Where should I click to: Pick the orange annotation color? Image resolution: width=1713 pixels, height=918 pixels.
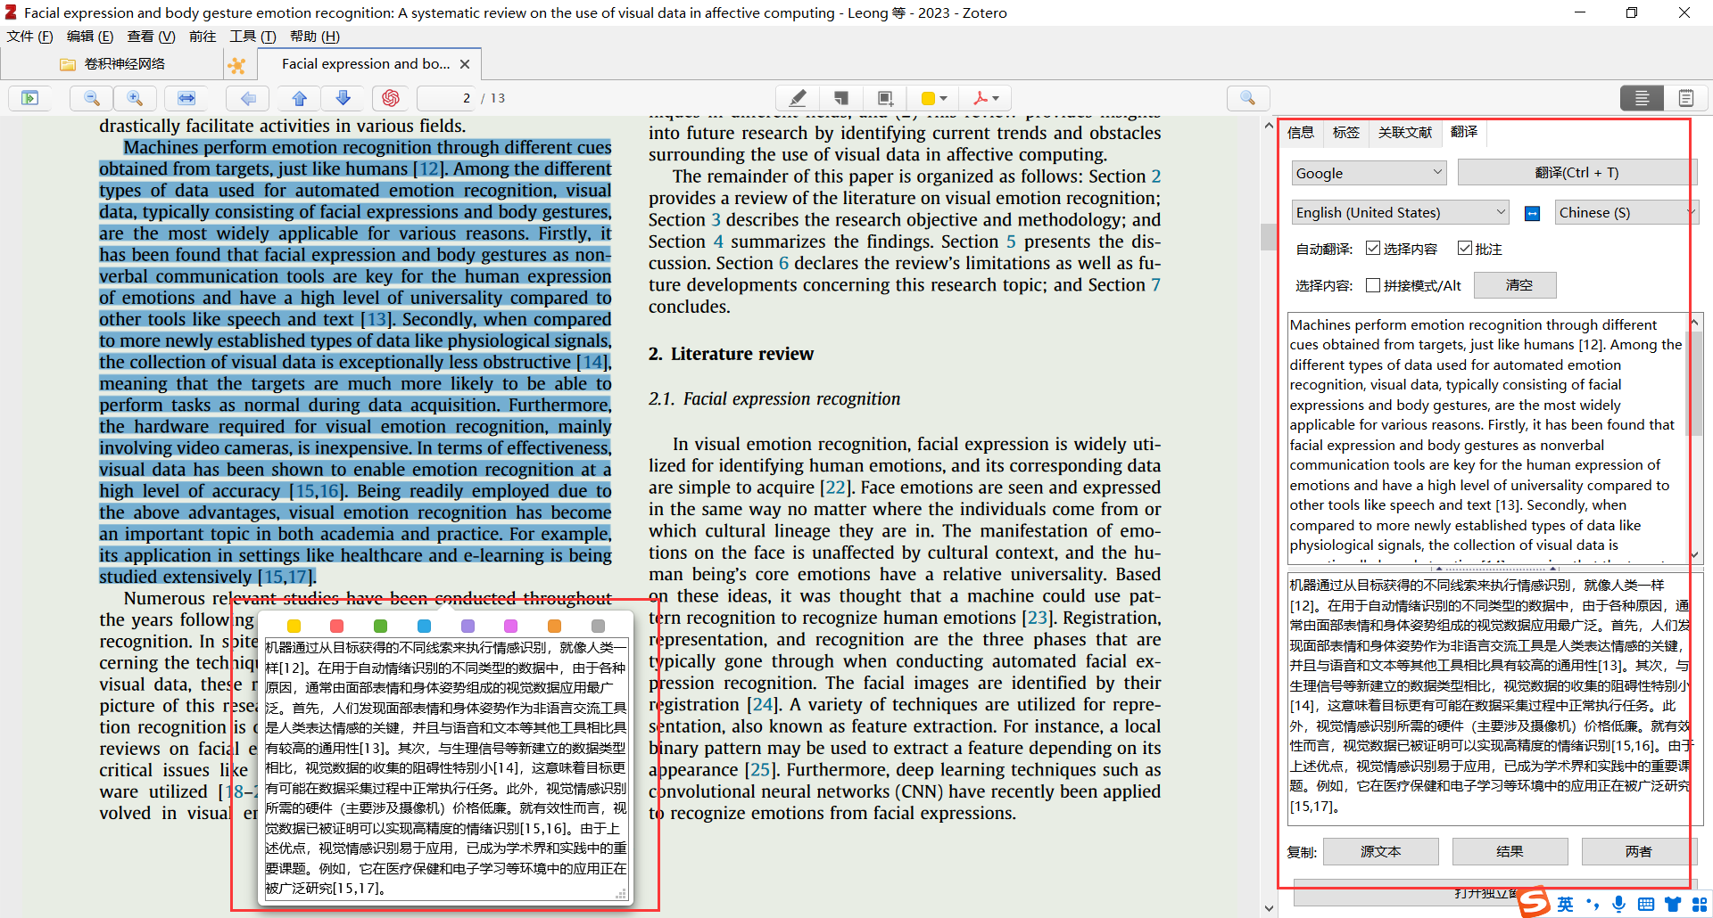coord(554,626)
